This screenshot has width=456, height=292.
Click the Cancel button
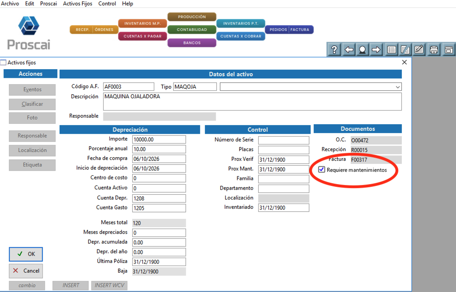click(26, 271)
